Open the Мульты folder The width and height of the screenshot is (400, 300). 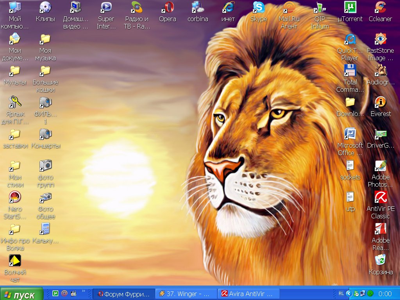click(x=15, y=70)
